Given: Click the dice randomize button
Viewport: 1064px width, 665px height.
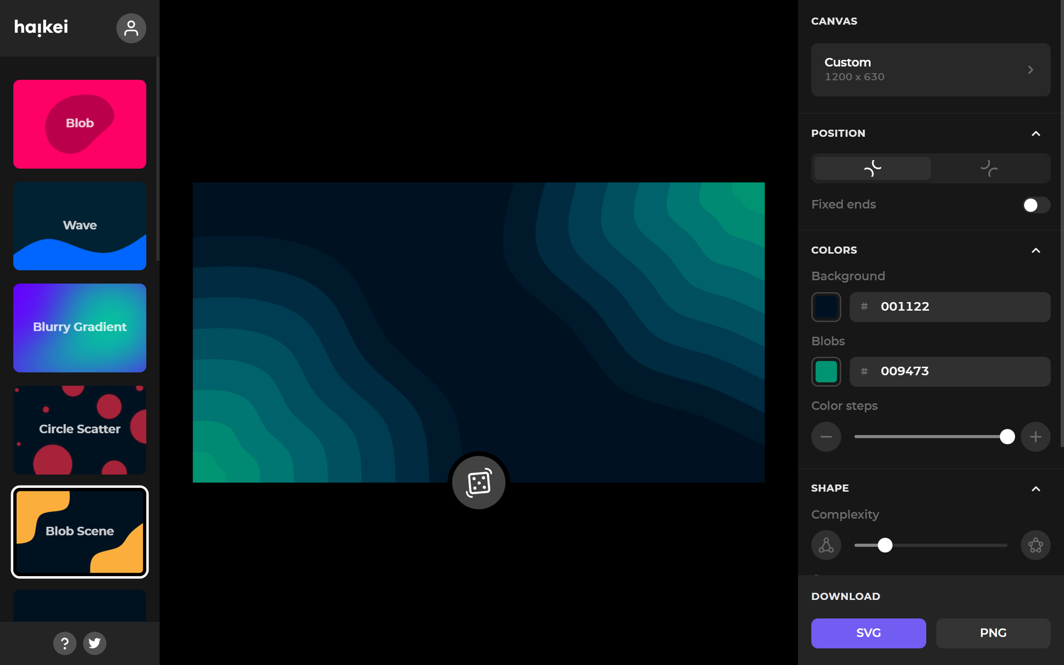Looking at the screenshot, I should coord(478,483).
